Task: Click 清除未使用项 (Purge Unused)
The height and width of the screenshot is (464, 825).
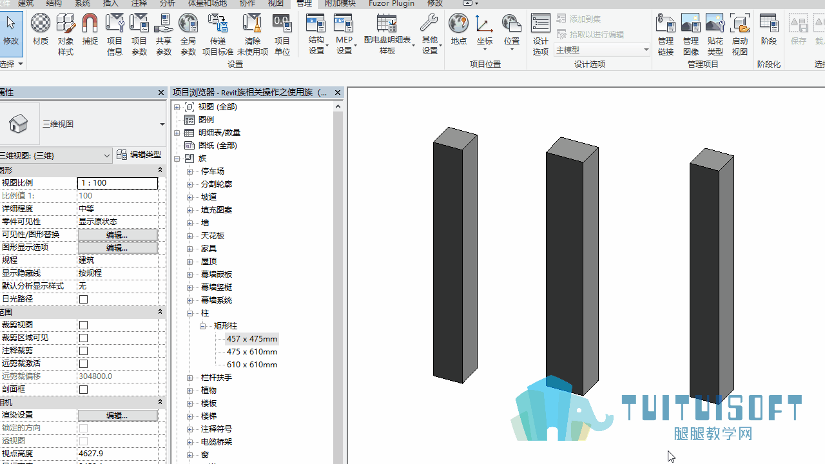Action: [x=253, y=34]
